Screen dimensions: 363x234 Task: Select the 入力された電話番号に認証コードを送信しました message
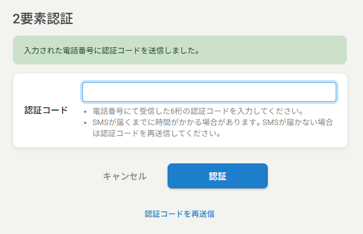(112, 51)
